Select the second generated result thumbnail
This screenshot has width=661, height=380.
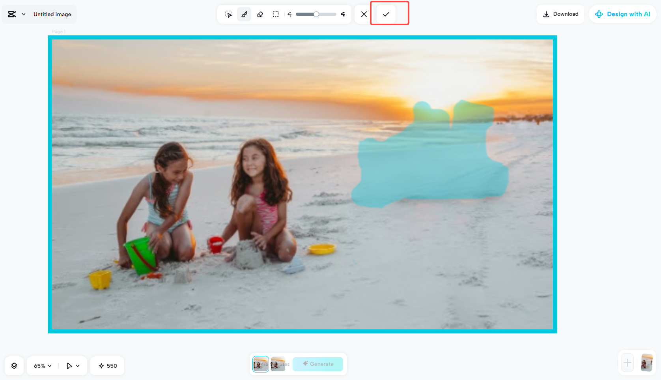point(278,364)
